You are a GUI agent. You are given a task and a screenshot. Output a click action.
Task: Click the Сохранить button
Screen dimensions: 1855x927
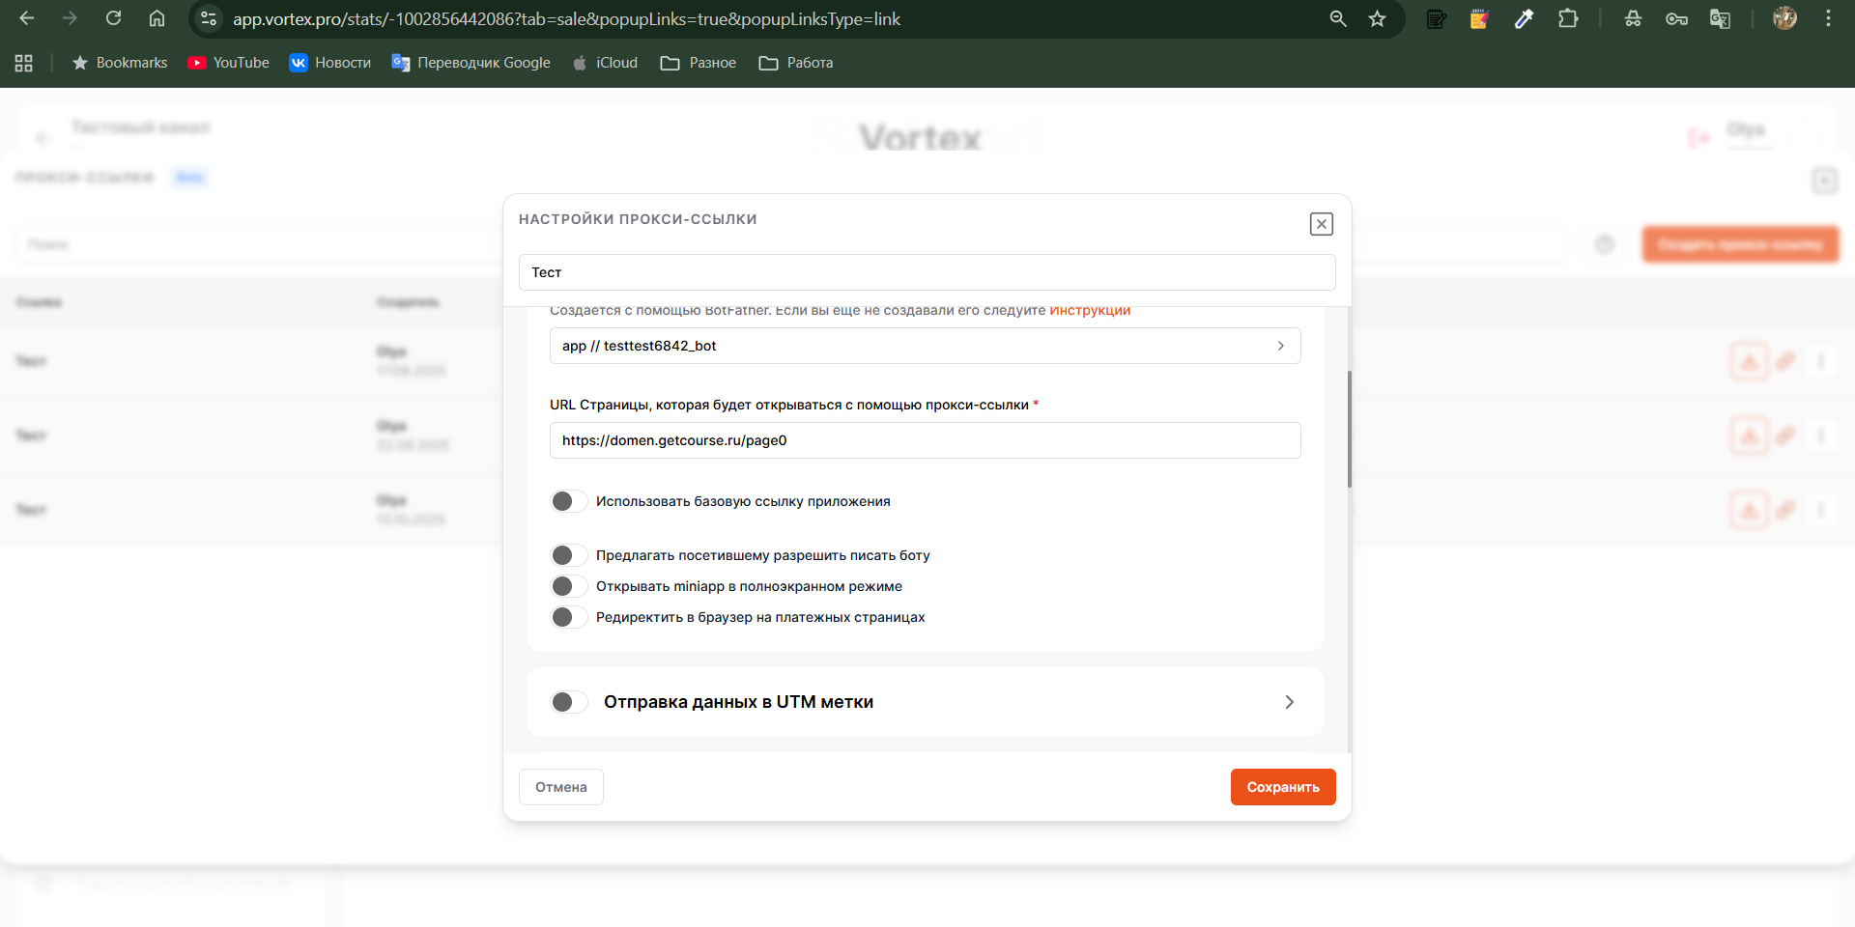point(1282,787)
